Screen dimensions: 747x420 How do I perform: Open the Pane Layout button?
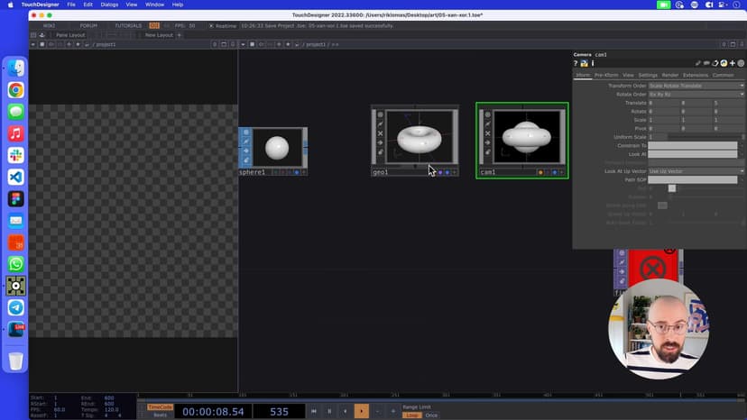69,35
